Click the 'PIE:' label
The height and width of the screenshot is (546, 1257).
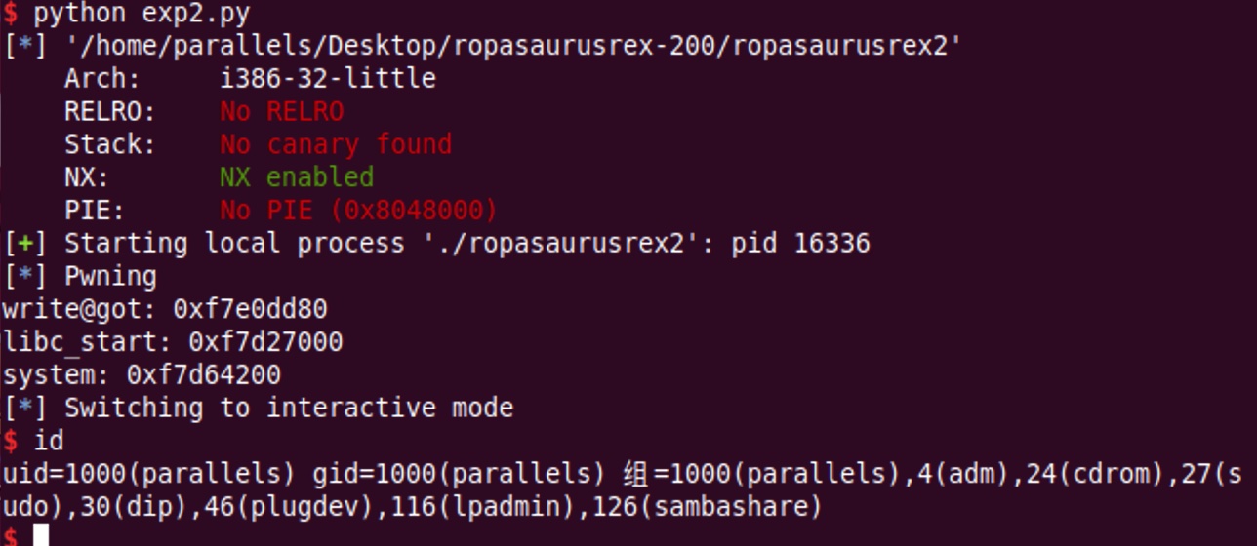[x=95, y=210]
